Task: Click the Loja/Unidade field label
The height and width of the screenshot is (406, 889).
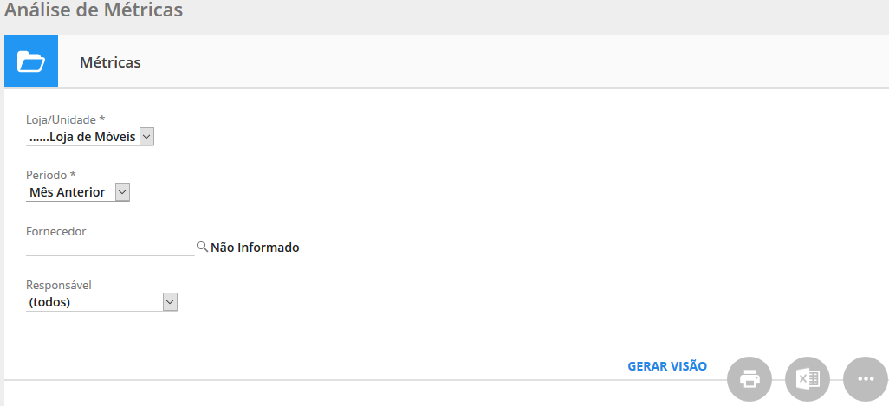Action: (65, 119)
